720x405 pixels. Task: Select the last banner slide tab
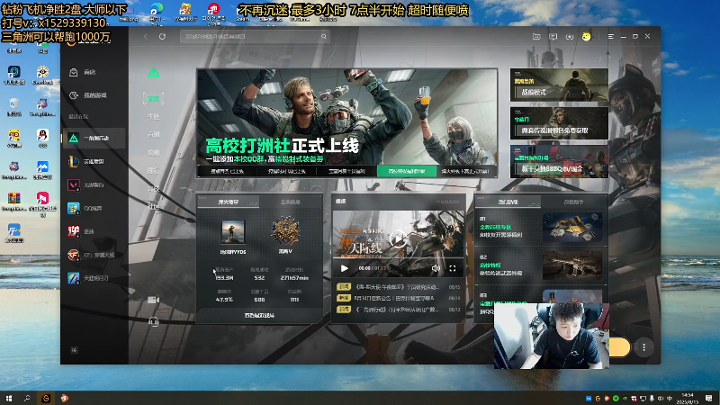coord(466,171)
